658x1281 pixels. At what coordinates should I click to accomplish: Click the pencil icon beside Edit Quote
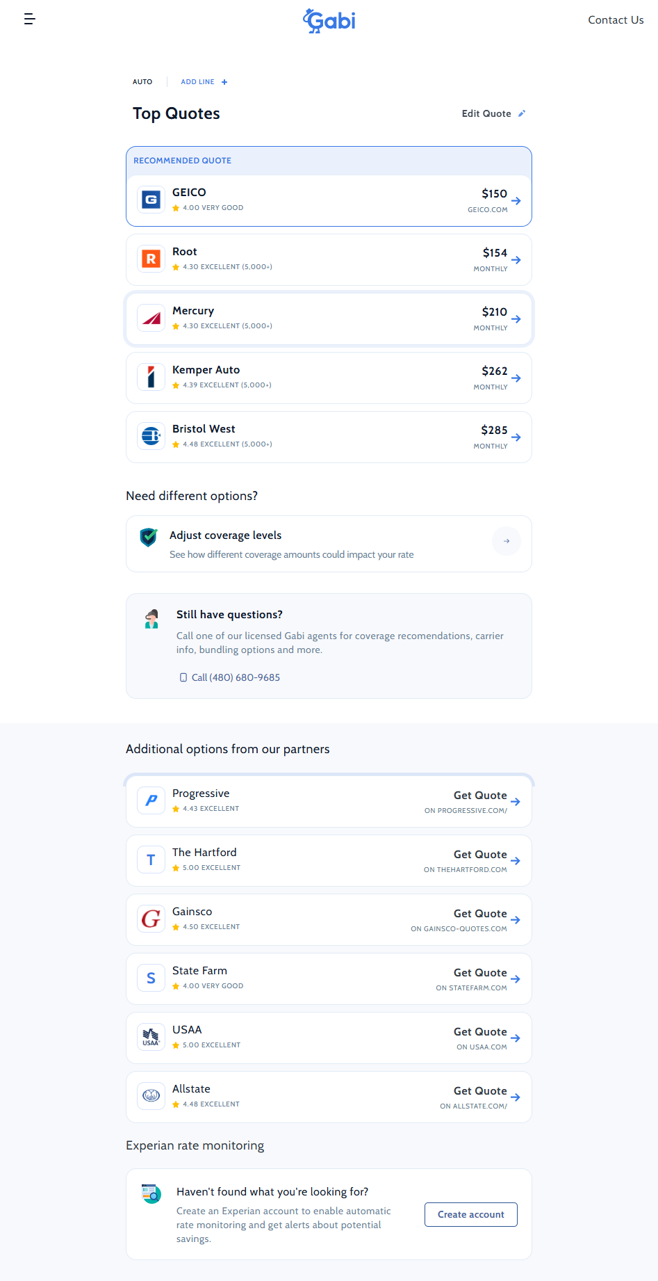point(522,113)
